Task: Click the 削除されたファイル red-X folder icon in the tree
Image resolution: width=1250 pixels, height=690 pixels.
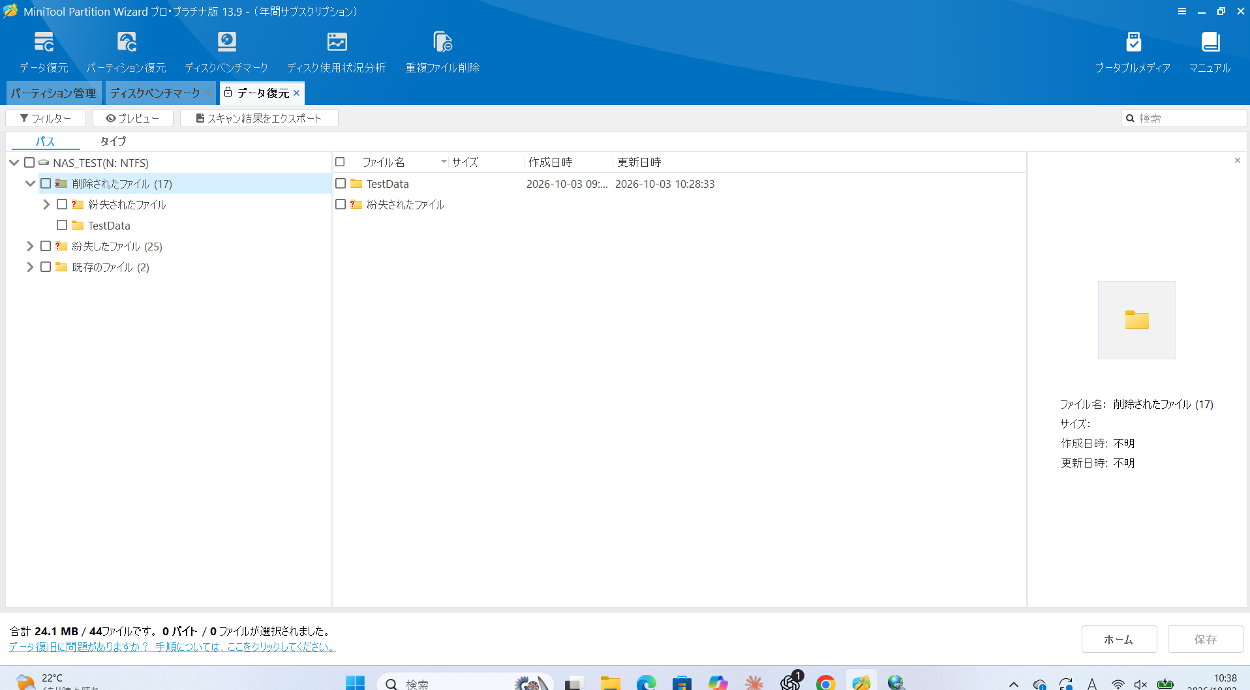Action: (x=61, y=184)
